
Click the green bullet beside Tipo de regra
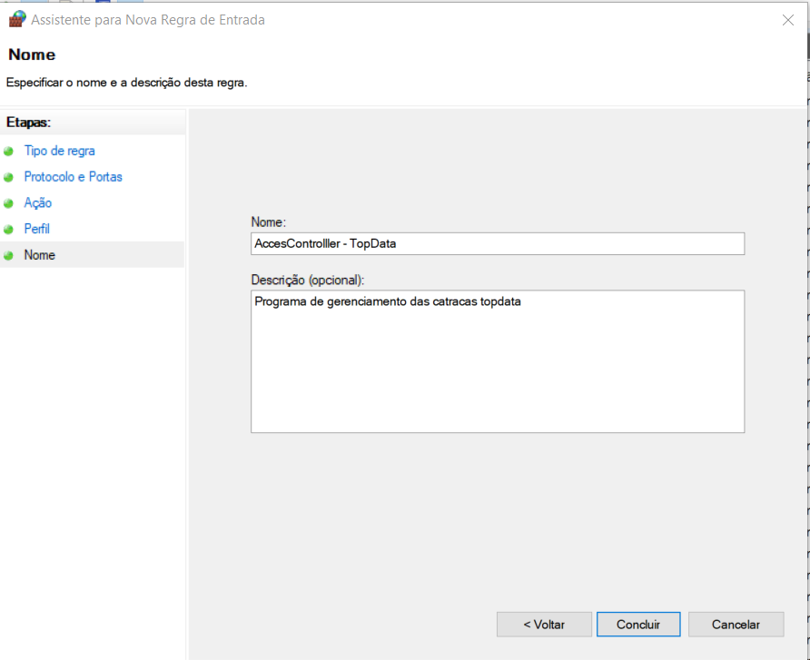[x=9, y=152]
